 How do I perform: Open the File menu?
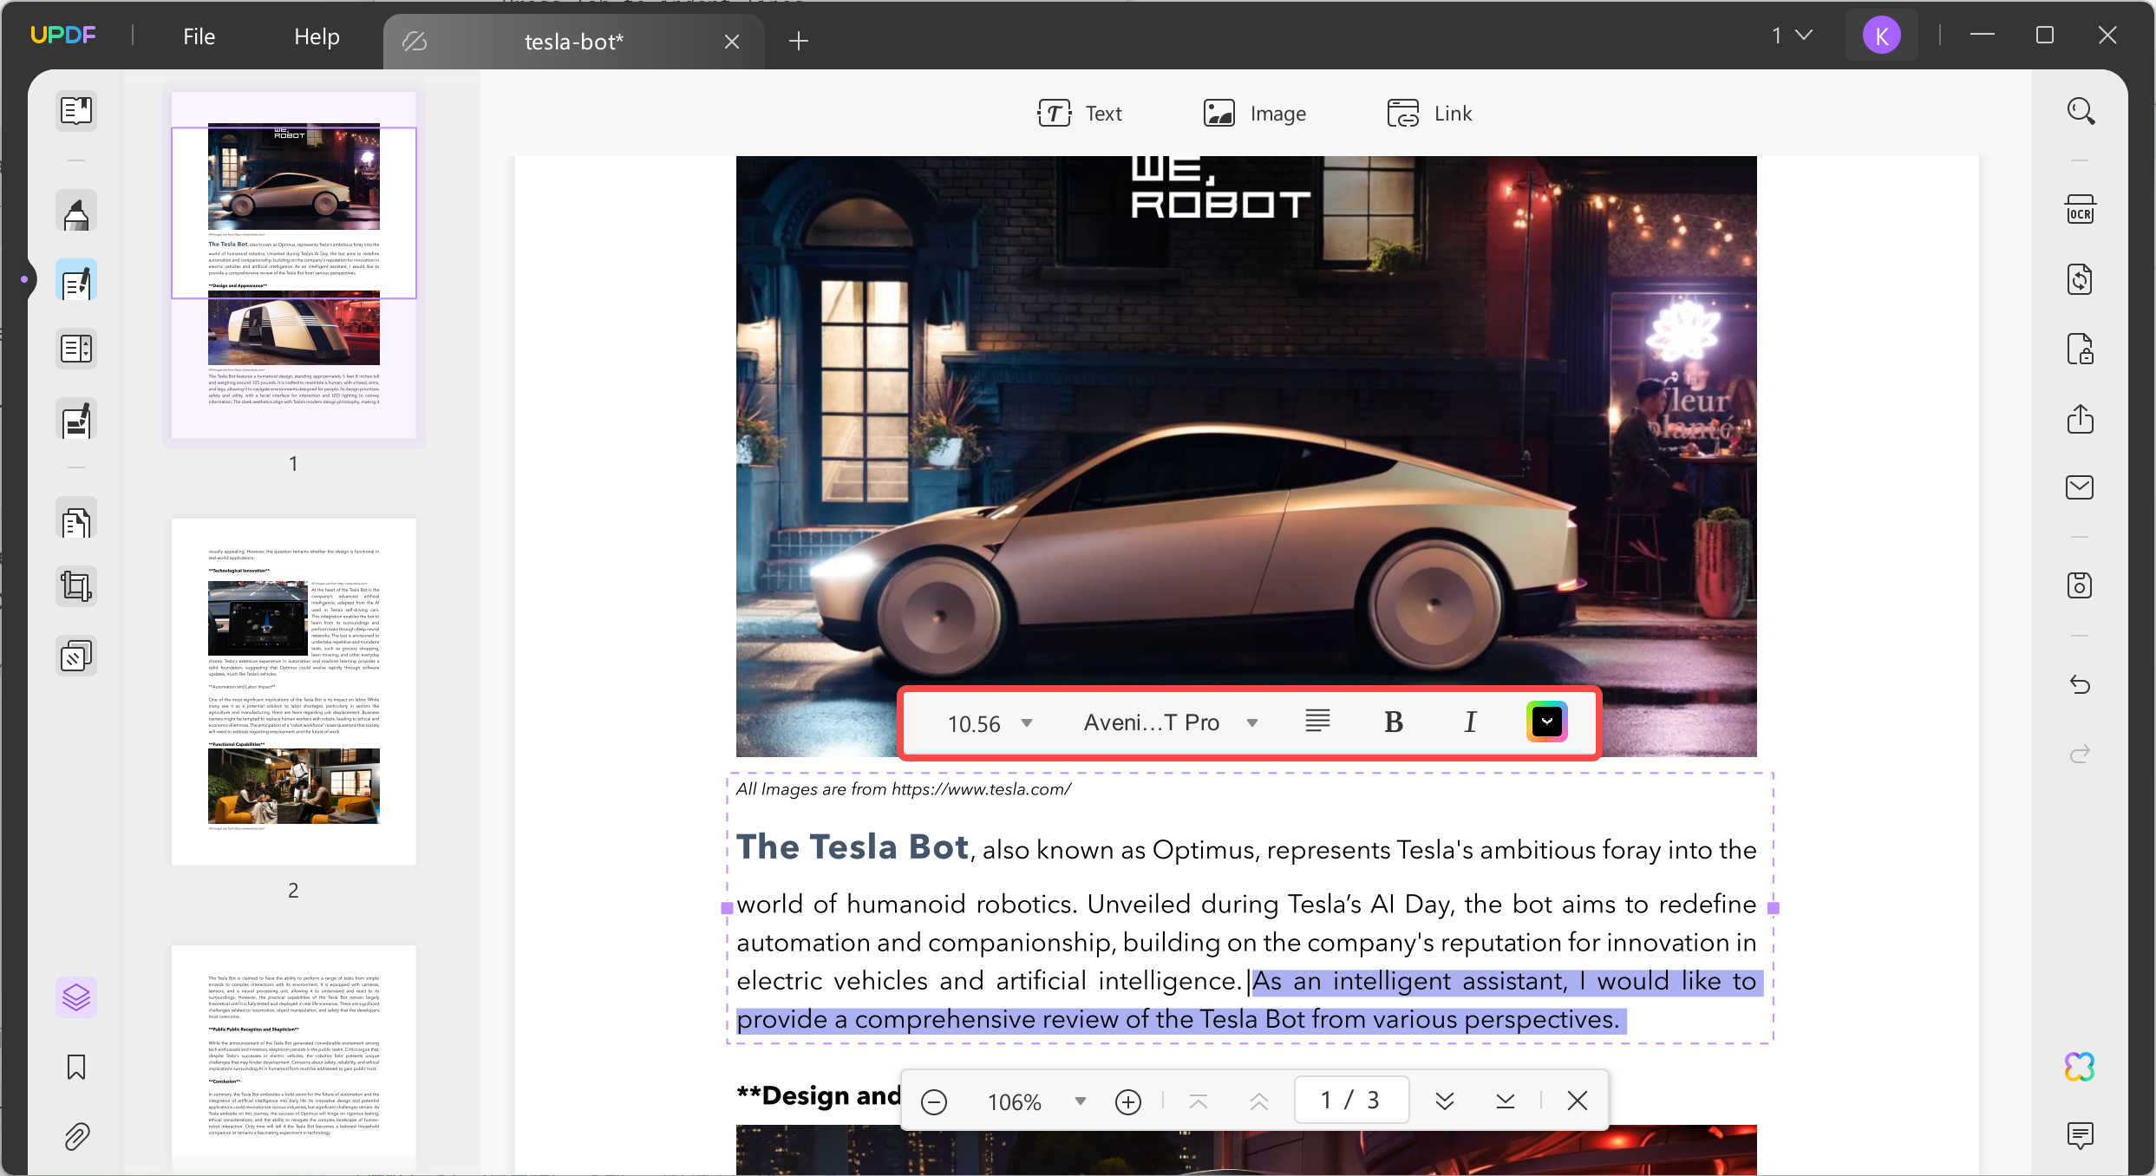tap(199, 36)
